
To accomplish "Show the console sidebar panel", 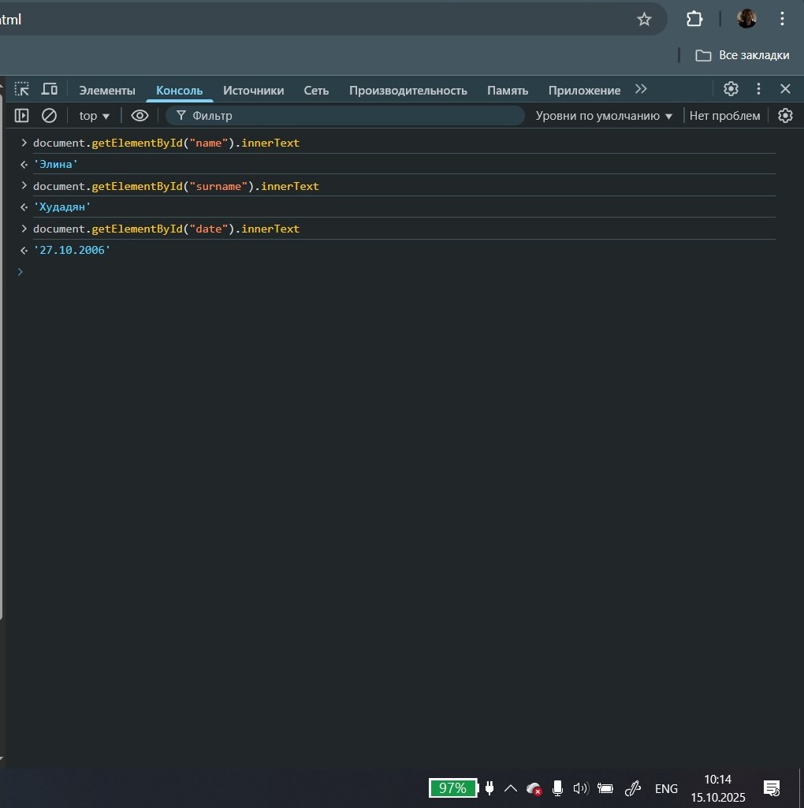I will tap(22, 116).
